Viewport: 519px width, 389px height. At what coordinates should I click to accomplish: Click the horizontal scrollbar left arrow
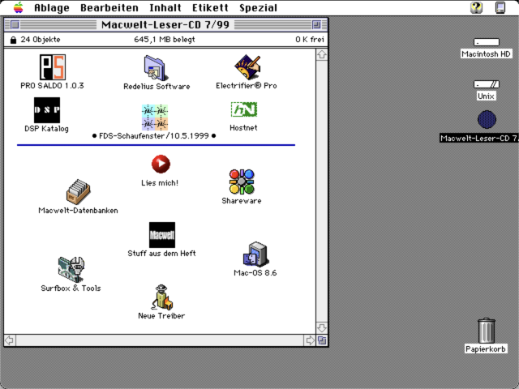point(10,340)
